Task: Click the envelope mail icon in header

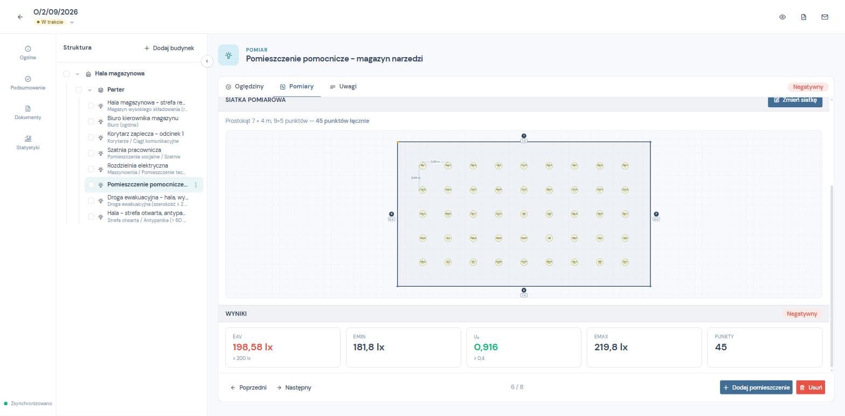Action: pyautogui.click(x=825, y=17)
